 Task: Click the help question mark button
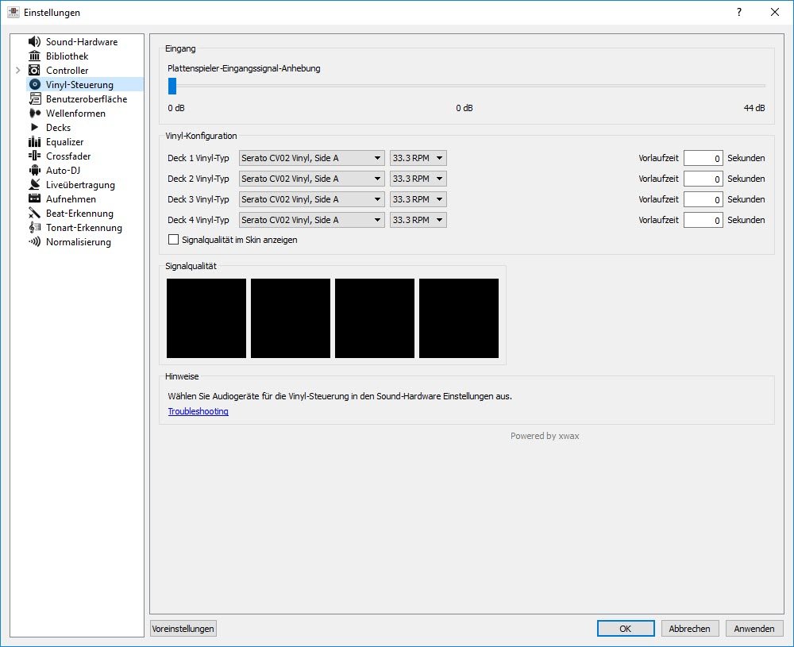pyautogui.click(x=739, y=12)
